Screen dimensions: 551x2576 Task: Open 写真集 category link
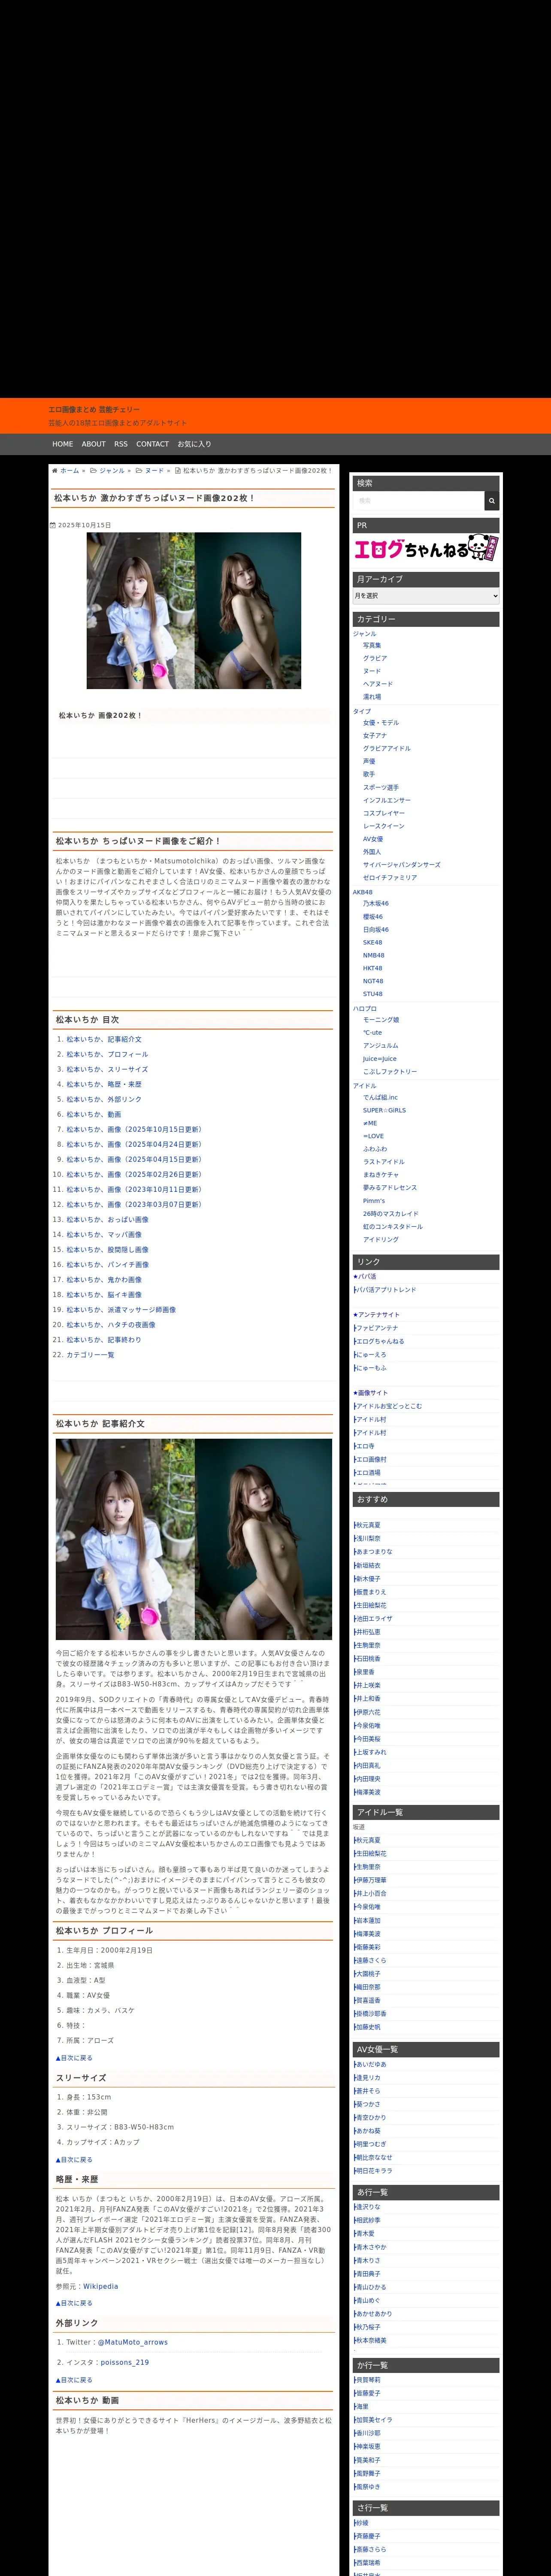(x=372, y=645)
